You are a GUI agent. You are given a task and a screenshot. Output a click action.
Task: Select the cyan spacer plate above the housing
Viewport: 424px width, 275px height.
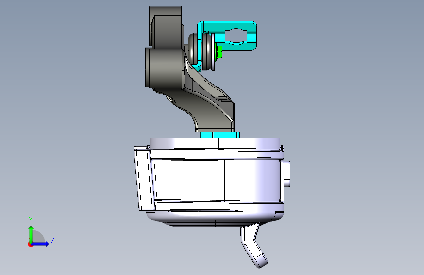coord(220,135)
